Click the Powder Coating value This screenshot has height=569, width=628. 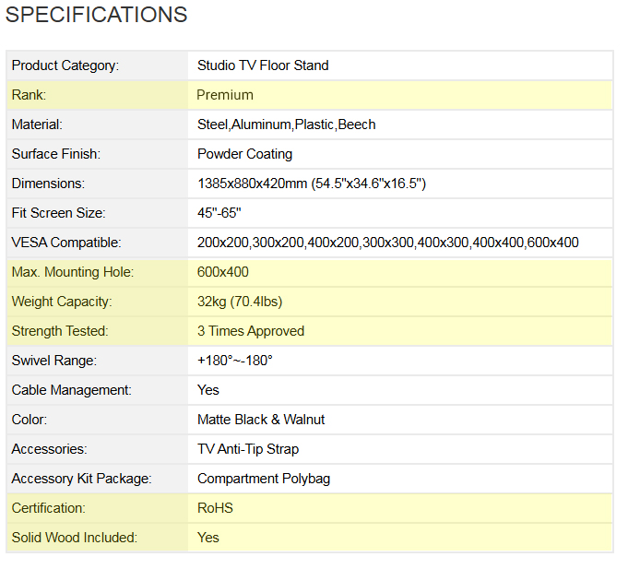(x=244, y=154)
